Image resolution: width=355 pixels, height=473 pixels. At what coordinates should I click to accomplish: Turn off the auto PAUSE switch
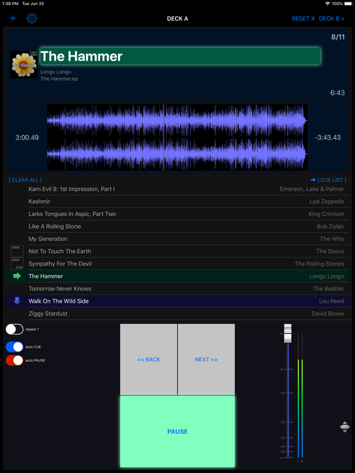tap(14, 360)
